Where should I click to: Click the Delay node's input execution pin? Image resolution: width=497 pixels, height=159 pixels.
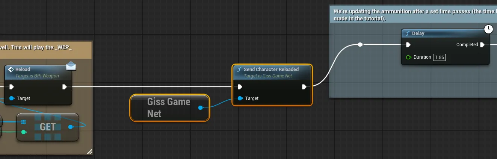point(408,45)
